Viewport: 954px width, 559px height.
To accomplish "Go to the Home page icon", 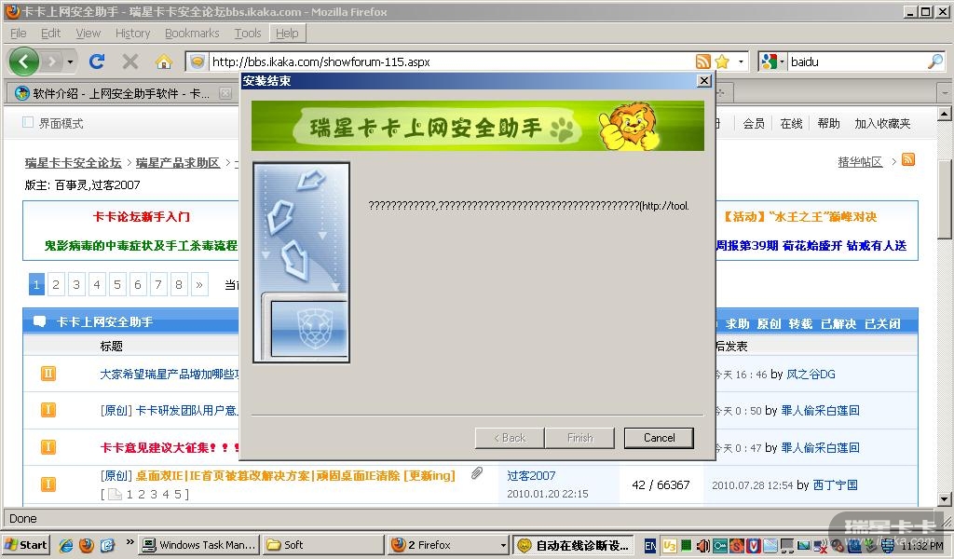I will tap(164, 61).
